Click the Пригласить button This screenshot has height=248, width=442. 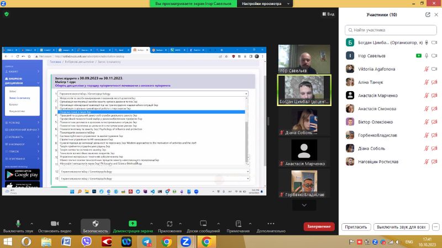pos(356,227)
